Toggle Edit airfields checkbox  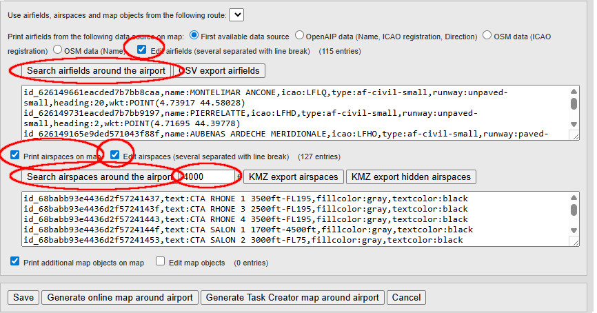(x=141, y=50)
